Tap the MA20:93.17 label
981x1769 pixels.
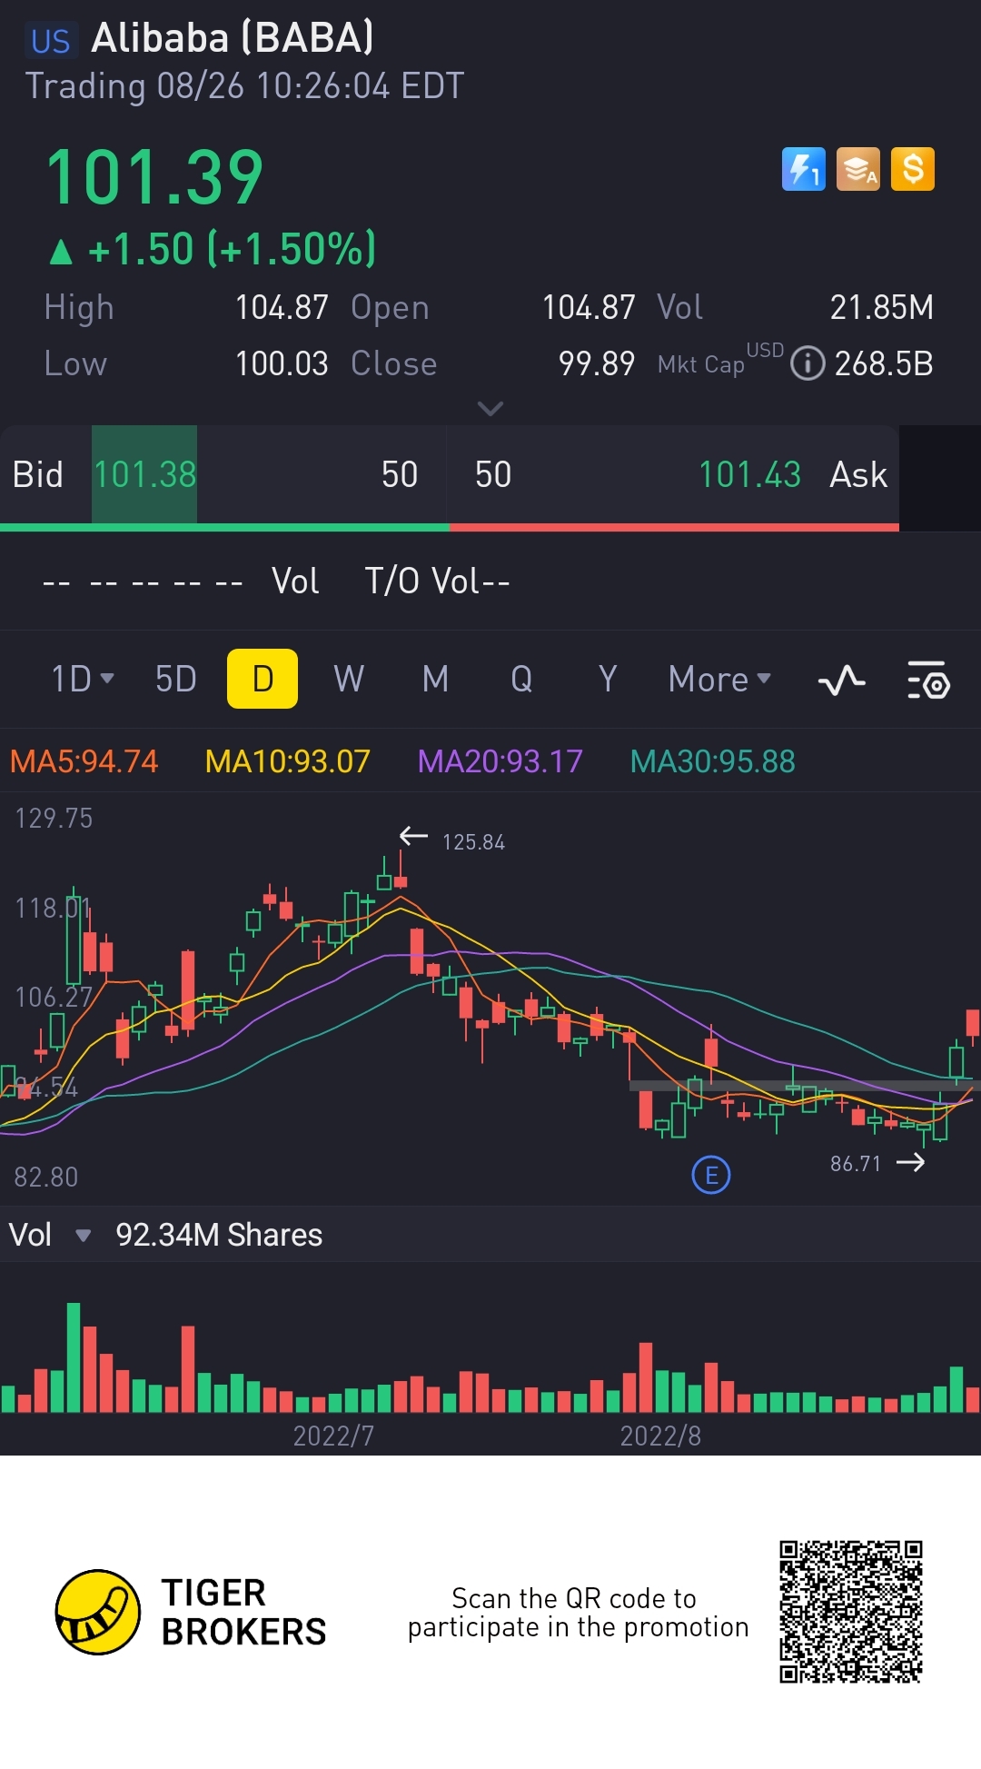(x=500, y=761)
